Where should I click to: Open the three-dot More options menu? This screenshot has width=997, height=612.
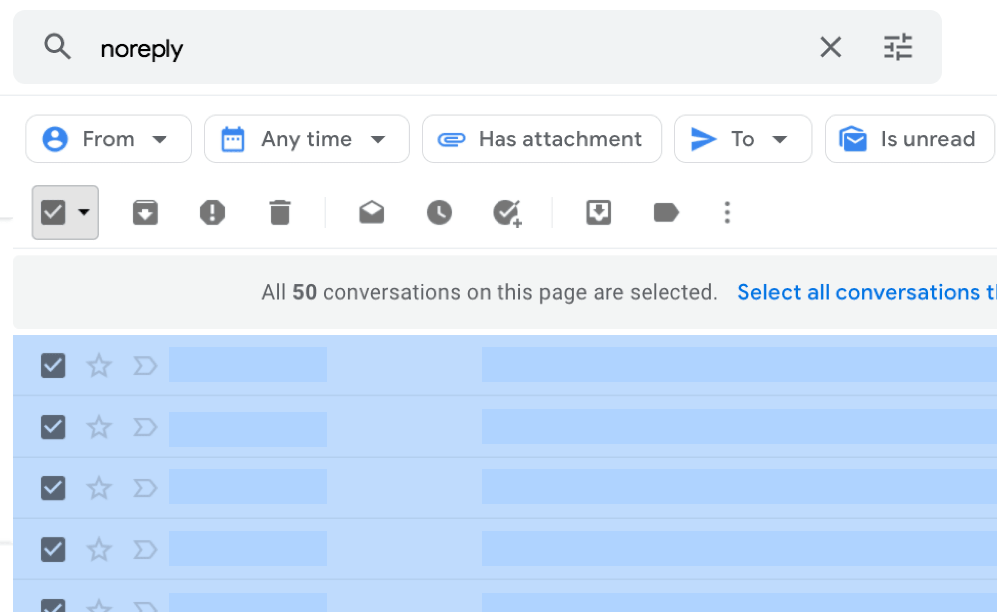727,213
